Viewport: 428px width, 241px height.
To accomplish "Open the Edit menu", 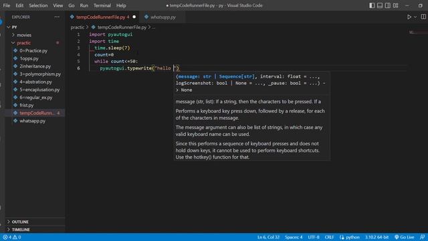I will tap(19, 5).
